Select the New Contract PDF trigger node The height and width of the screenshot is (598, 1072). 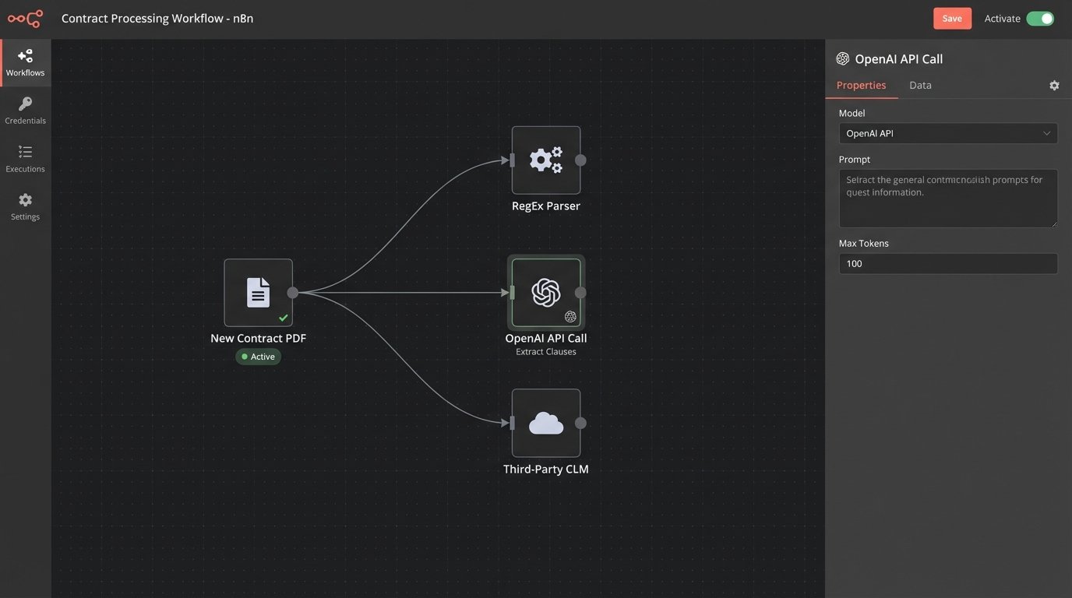258,292
